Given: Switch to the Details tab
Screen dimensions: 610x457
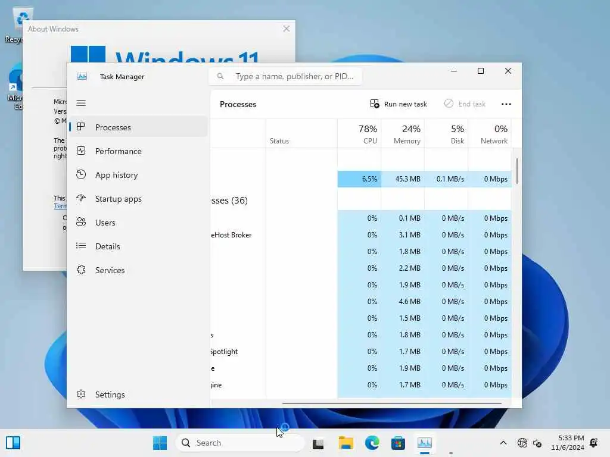Looking at the screenshot, I should [138, 246].
